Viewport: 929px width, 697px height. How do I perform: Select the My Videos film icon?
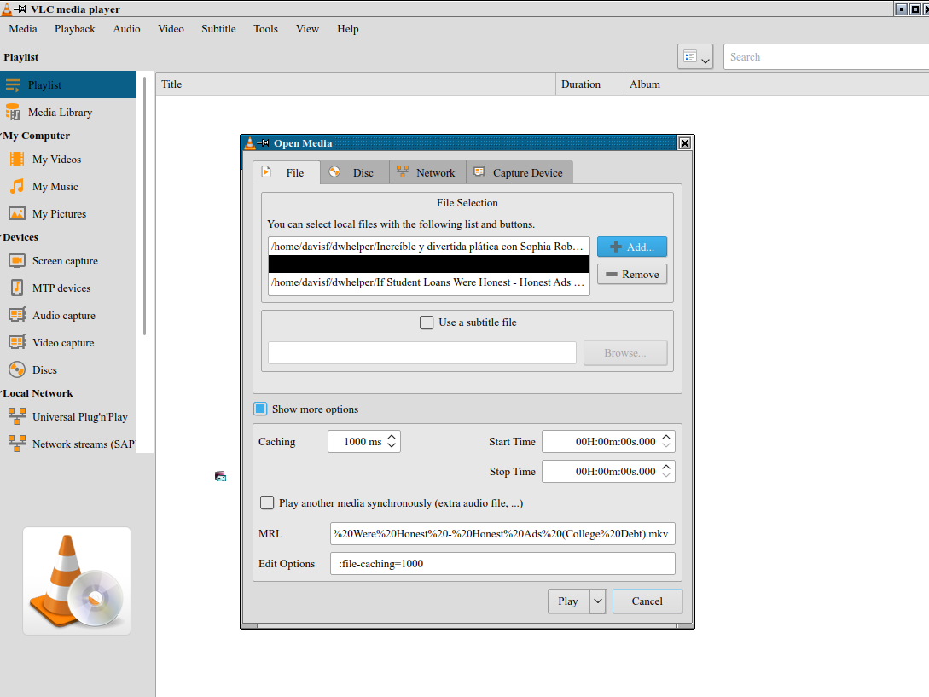[x=17, y=159]
